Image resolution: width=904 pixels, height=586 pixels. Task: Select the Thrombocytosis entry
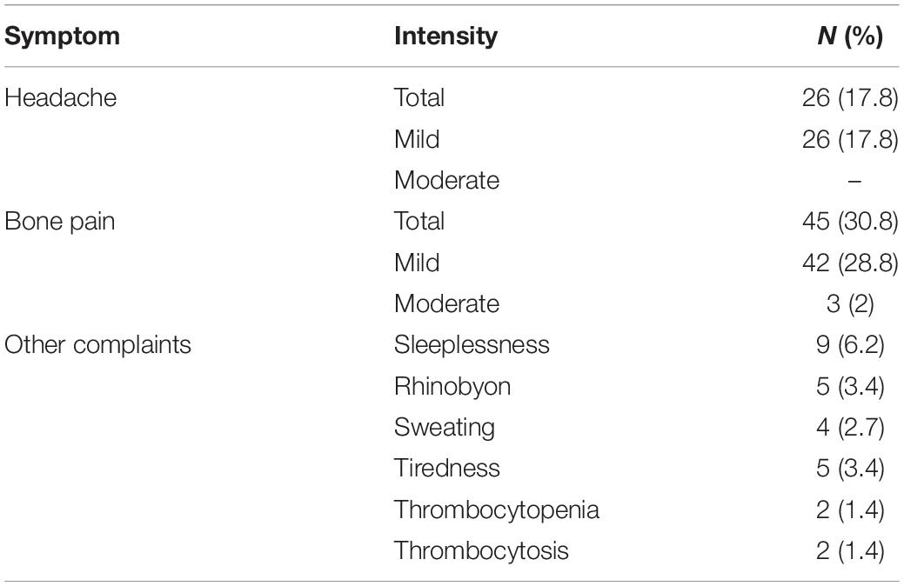(481, 551)
